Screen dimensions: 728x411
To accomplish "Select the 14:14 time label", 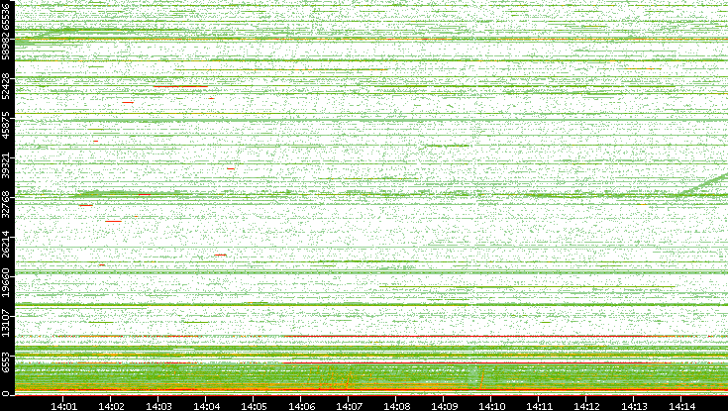I will 681,406.
